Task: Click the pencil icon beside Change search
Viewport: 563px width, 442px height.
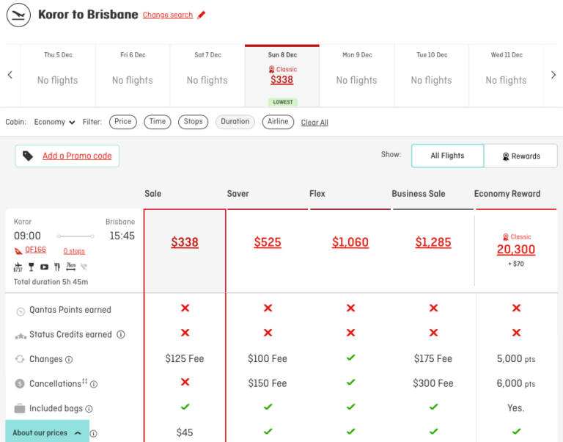Action: coord(202,15)
